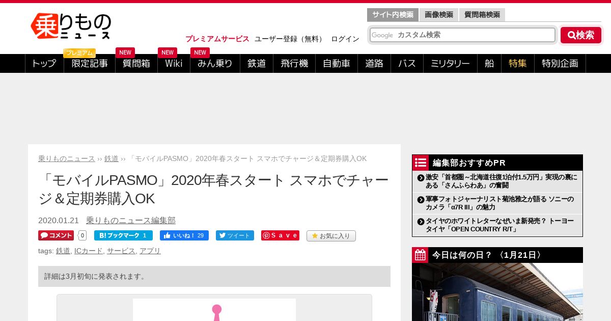The image size is (611, 321).
Task: Open the 船 menu item
Action: point(489,63)
